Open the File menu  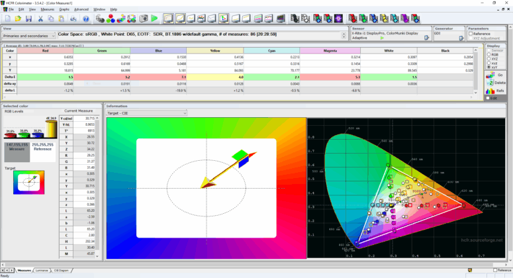(x=11, y=9)
